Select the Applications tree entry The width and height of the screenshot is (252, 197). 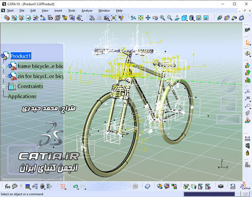point(22,96)
